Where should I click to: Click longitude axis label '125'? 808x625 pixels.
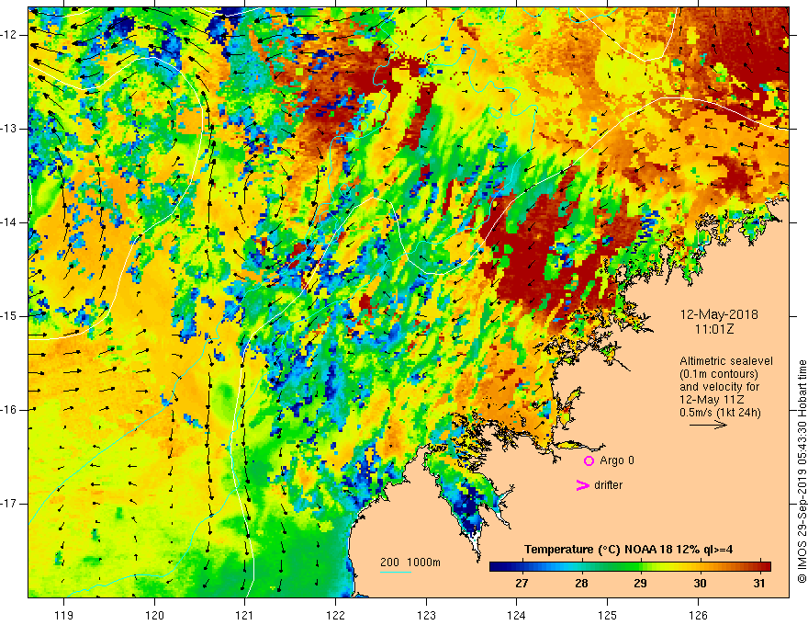[x=608, y=615]
